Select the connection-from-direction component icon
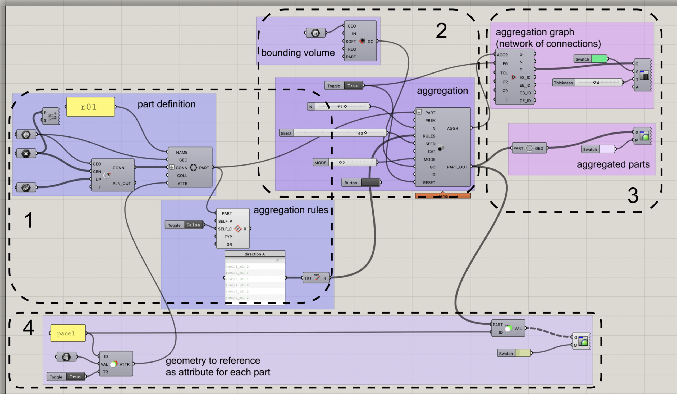 107,175
